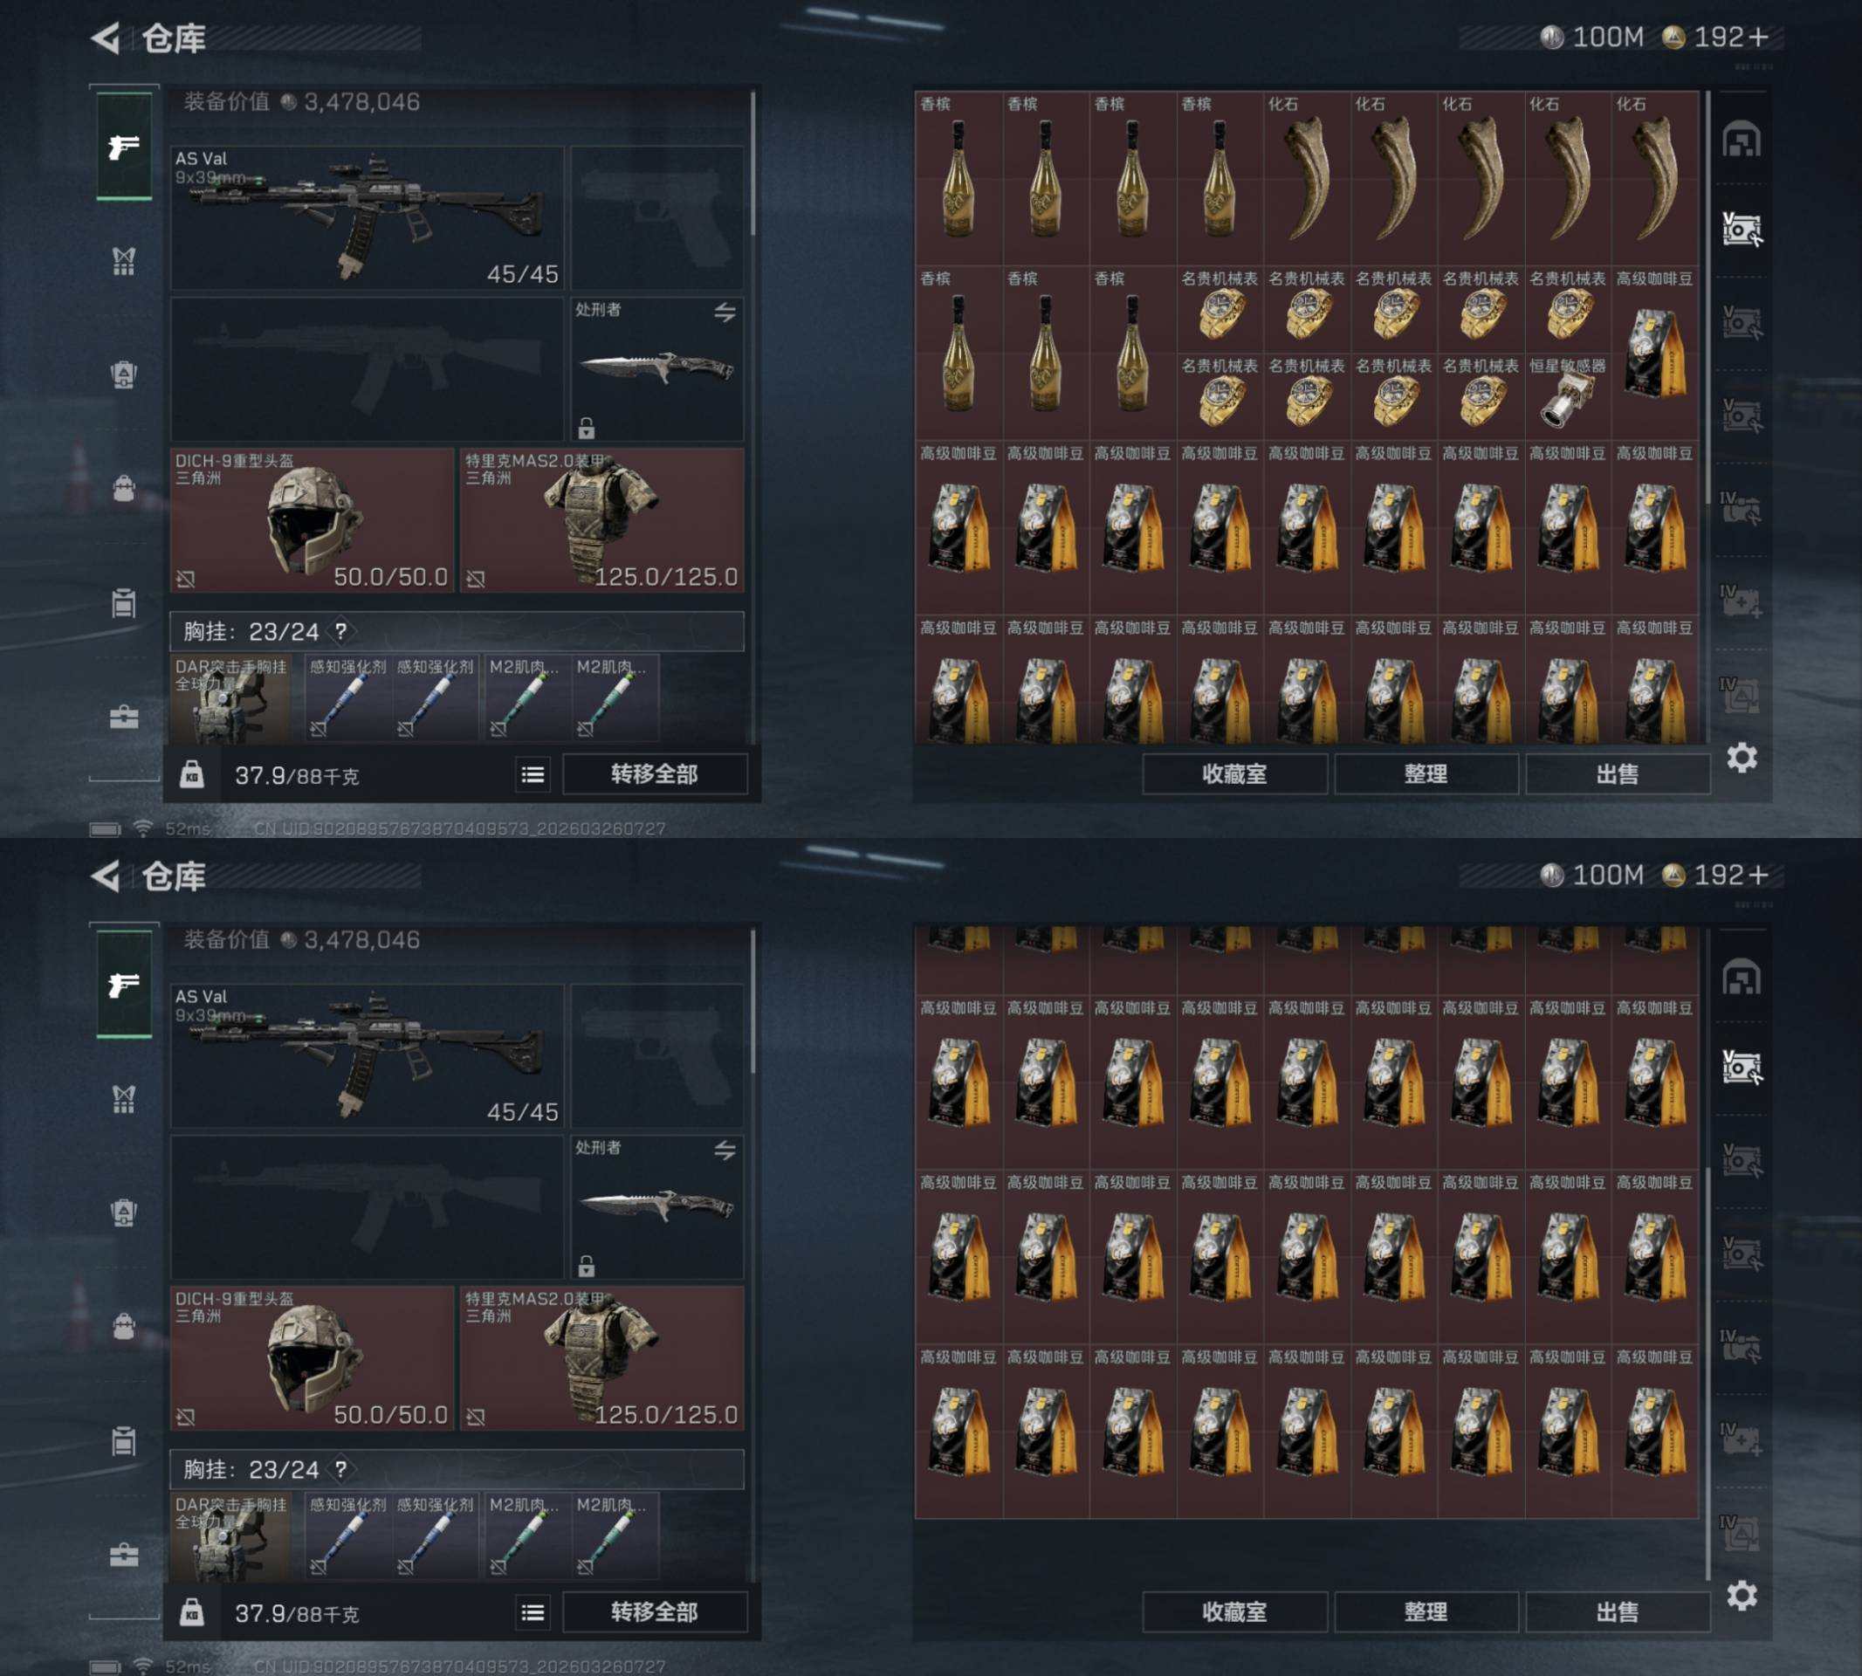
Task: Click the 转移全部 button in the lower screenshot
Action: [655, 1612]
